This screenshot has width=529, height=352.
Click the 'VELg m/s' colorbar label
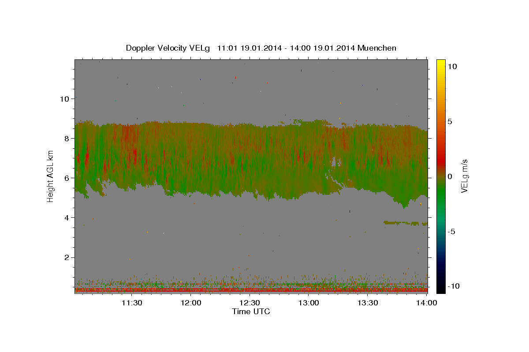pos(464,176)
